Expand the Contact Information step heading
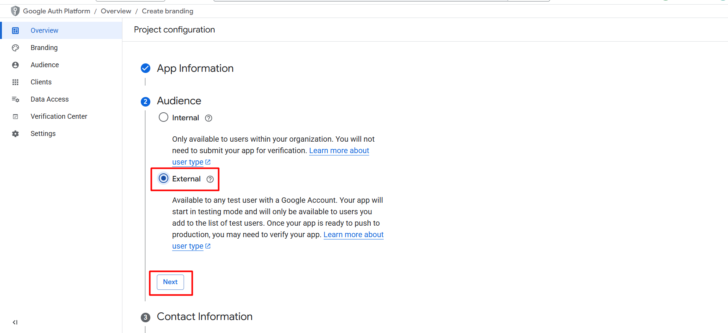The width and height of the screenshot is (728, 333). (x=205, y=317)
